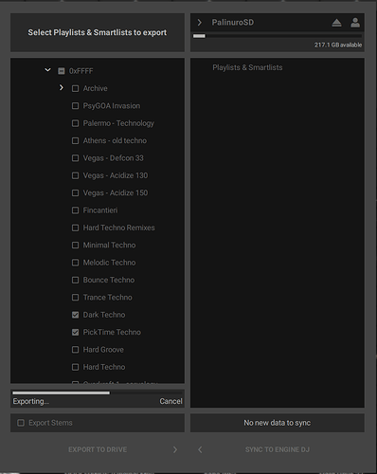The image size is (377, 474).
Task: Select the PalinuroSD drive name
Action: [x=233, y=23]
